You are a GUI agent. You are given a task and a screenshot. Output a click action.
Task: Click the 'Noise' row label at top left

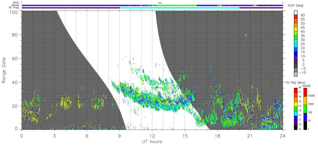click(x=16, y=5)
